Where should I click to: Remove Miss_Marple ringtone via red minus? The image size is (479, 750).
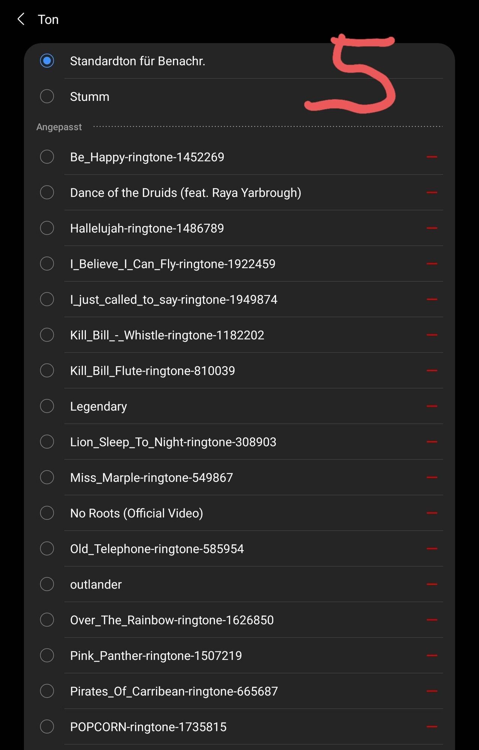point(432,477)
